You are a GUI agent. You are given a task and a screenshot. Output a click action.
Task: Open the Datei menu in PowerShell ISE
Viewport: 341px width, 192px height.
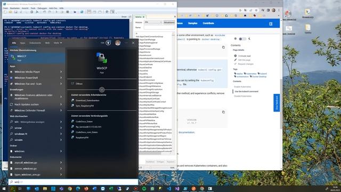click(x=5, y=9)
